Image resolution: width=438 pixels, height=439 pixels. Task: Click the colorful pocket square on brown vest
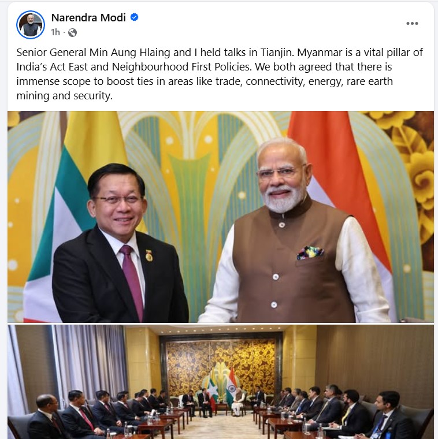pyautogui.click(x=310, y=252)
